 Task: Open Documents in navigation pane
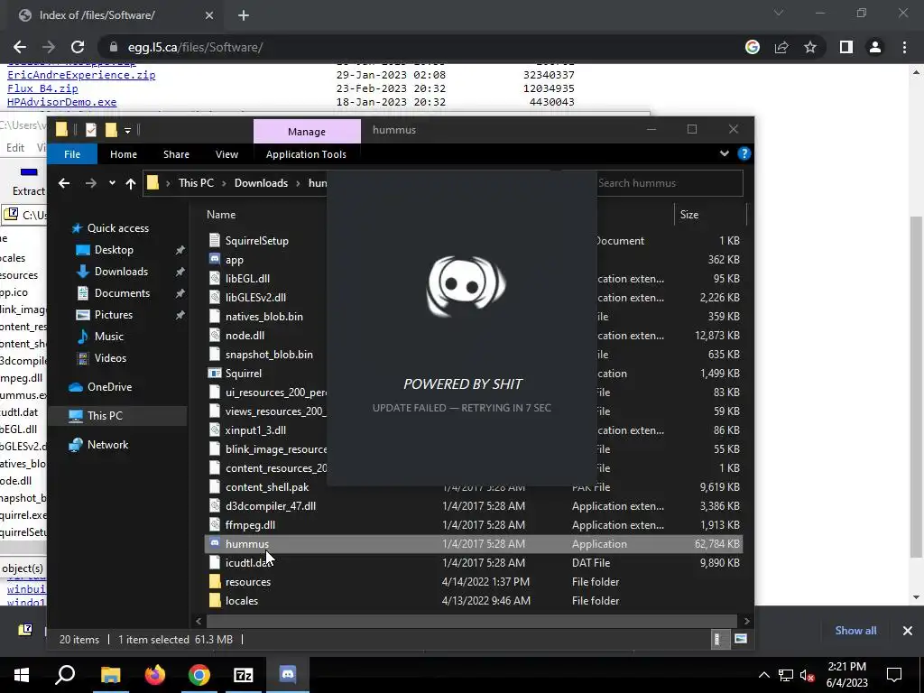tap(122, 293)
